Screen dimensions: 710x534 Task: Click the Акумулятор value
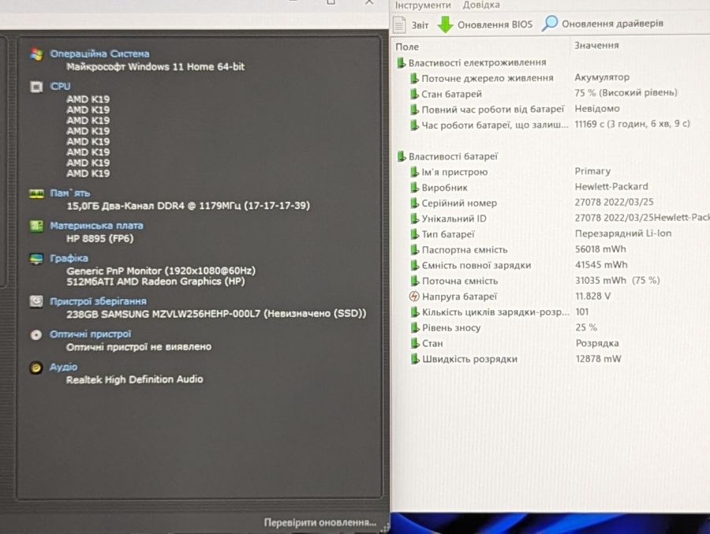click(x=602, y=77)
